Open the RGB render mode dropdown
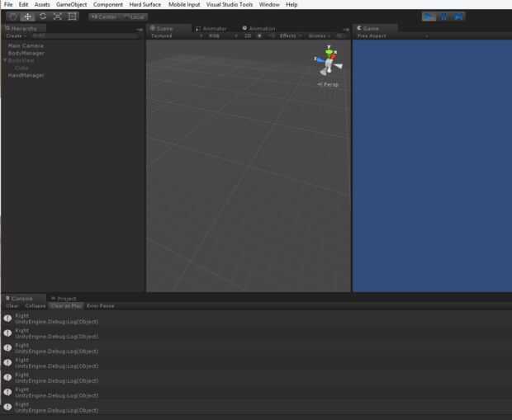Screen dimensions: 512x420 (x=223, y=36)
